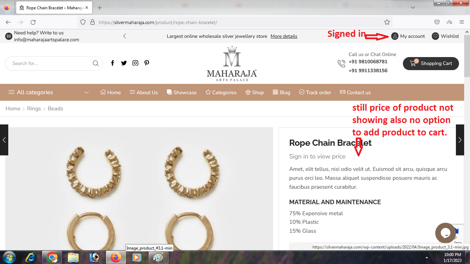Follow the More details link
Viewport: 470px width, 264px height.
pyautogui.click(x=284, y=36)
